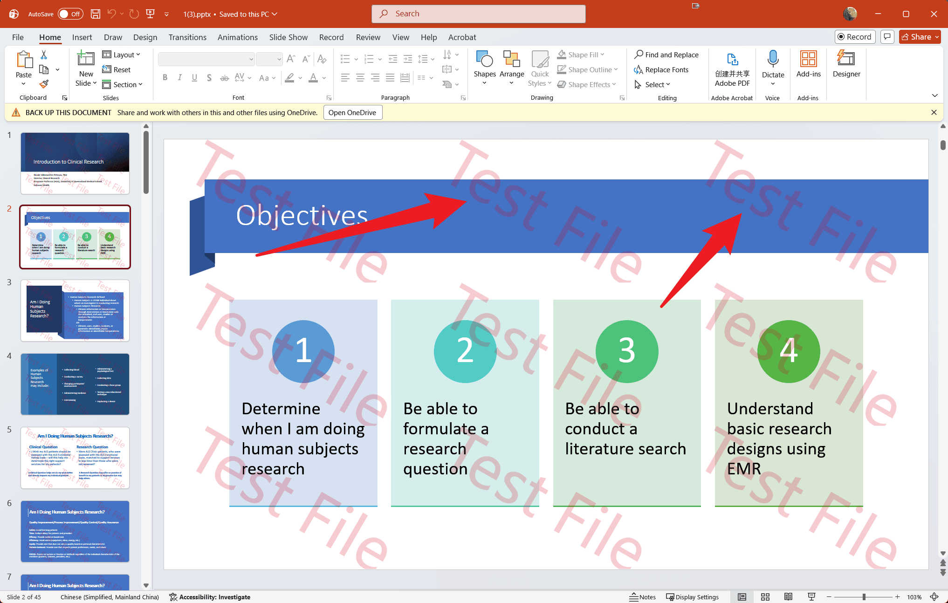Open the Slide Show tab

289,37
